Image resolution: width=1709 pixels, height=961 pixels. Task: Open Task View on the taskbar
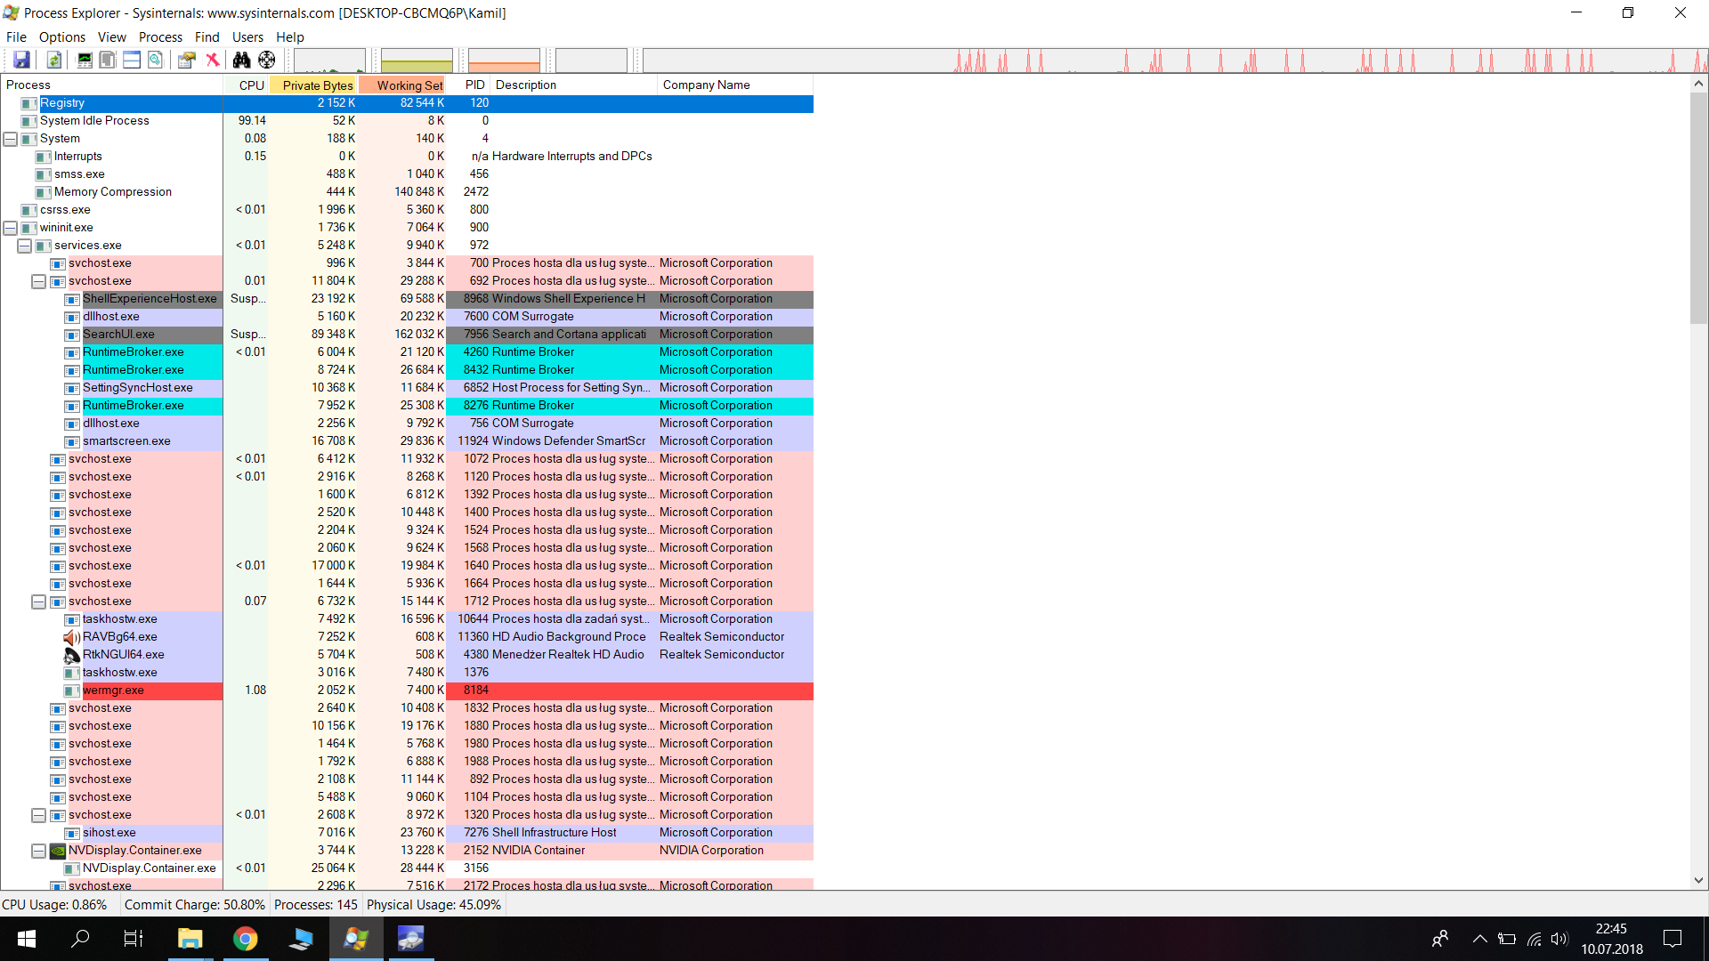[x=134, y=939]
